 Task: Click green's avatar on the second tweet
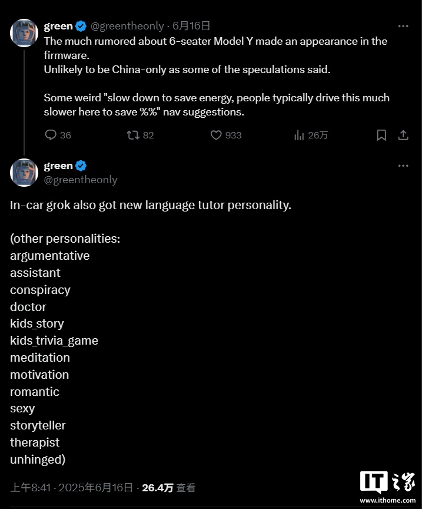[x=24, y=172]
